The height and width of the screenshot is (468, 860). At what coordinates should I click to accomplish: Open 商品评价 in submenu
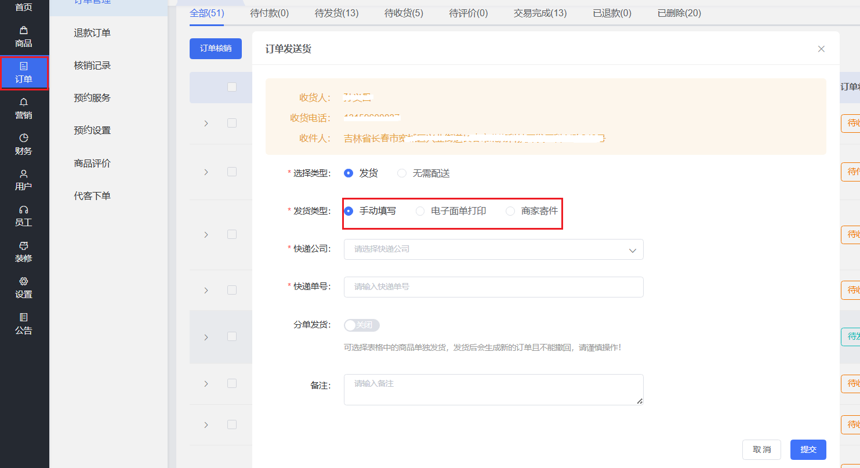coord(92,164)
